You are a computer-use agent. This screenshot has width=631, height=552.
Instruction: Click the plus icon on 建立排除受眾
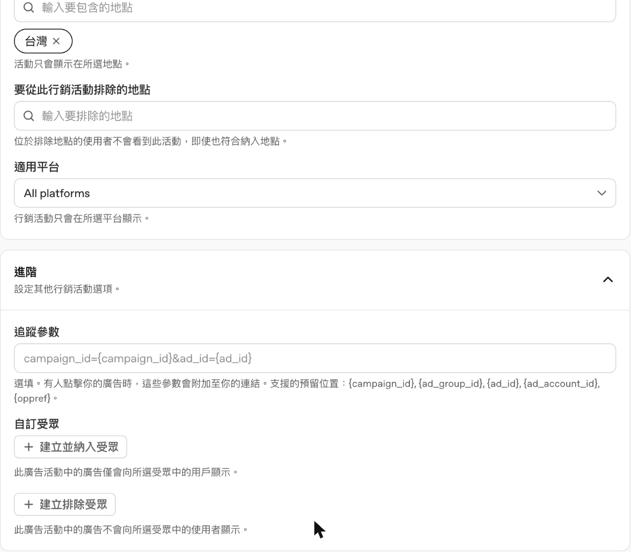pos(28,505)
